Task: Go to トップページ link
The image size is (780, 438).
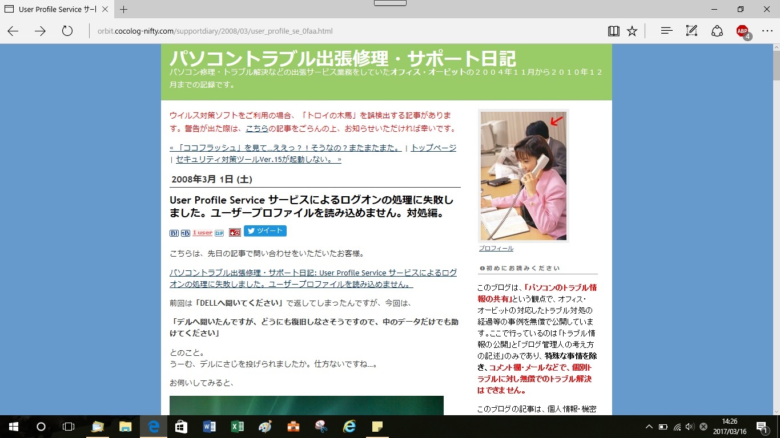Action: [433, 148]
